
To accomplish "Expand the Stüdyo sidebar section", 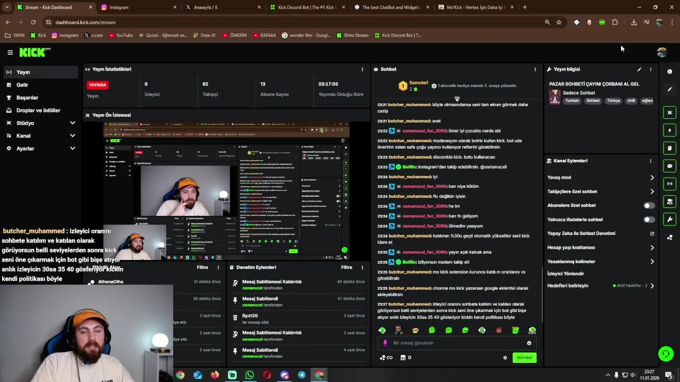I will (x=72, y=123).
